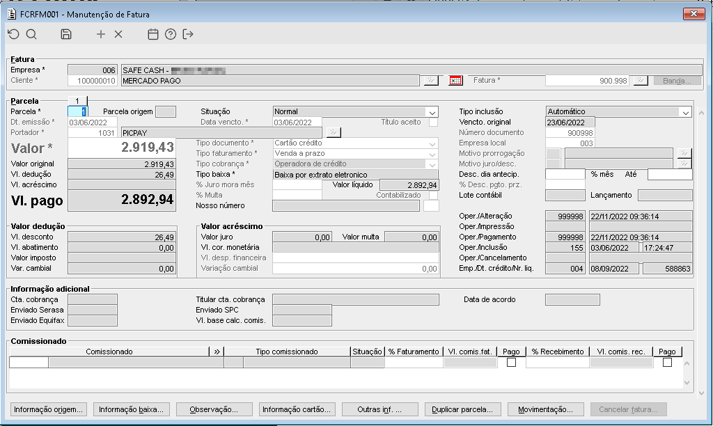
Task: Click Comissionado grid scrollbar down arrow
Action: pos(687,383)
